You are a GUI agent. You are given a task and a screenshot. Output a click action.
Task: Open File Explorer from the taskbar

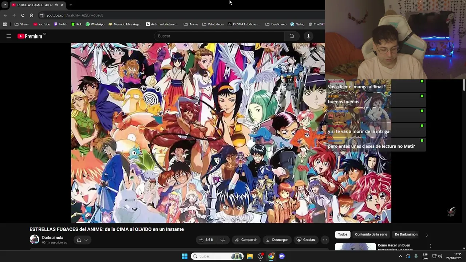tap(250, 256)
